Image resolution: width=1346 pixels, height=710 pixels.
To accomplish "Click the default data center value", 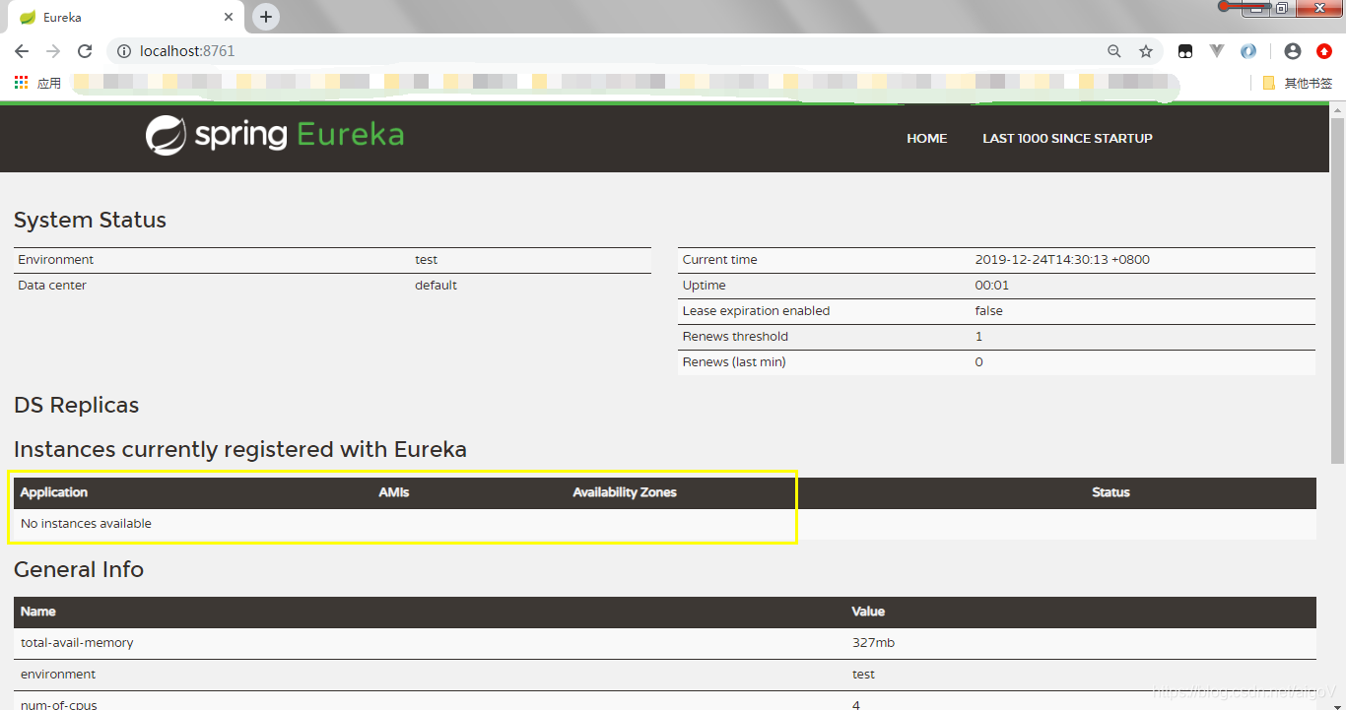I will coord(436,286).
